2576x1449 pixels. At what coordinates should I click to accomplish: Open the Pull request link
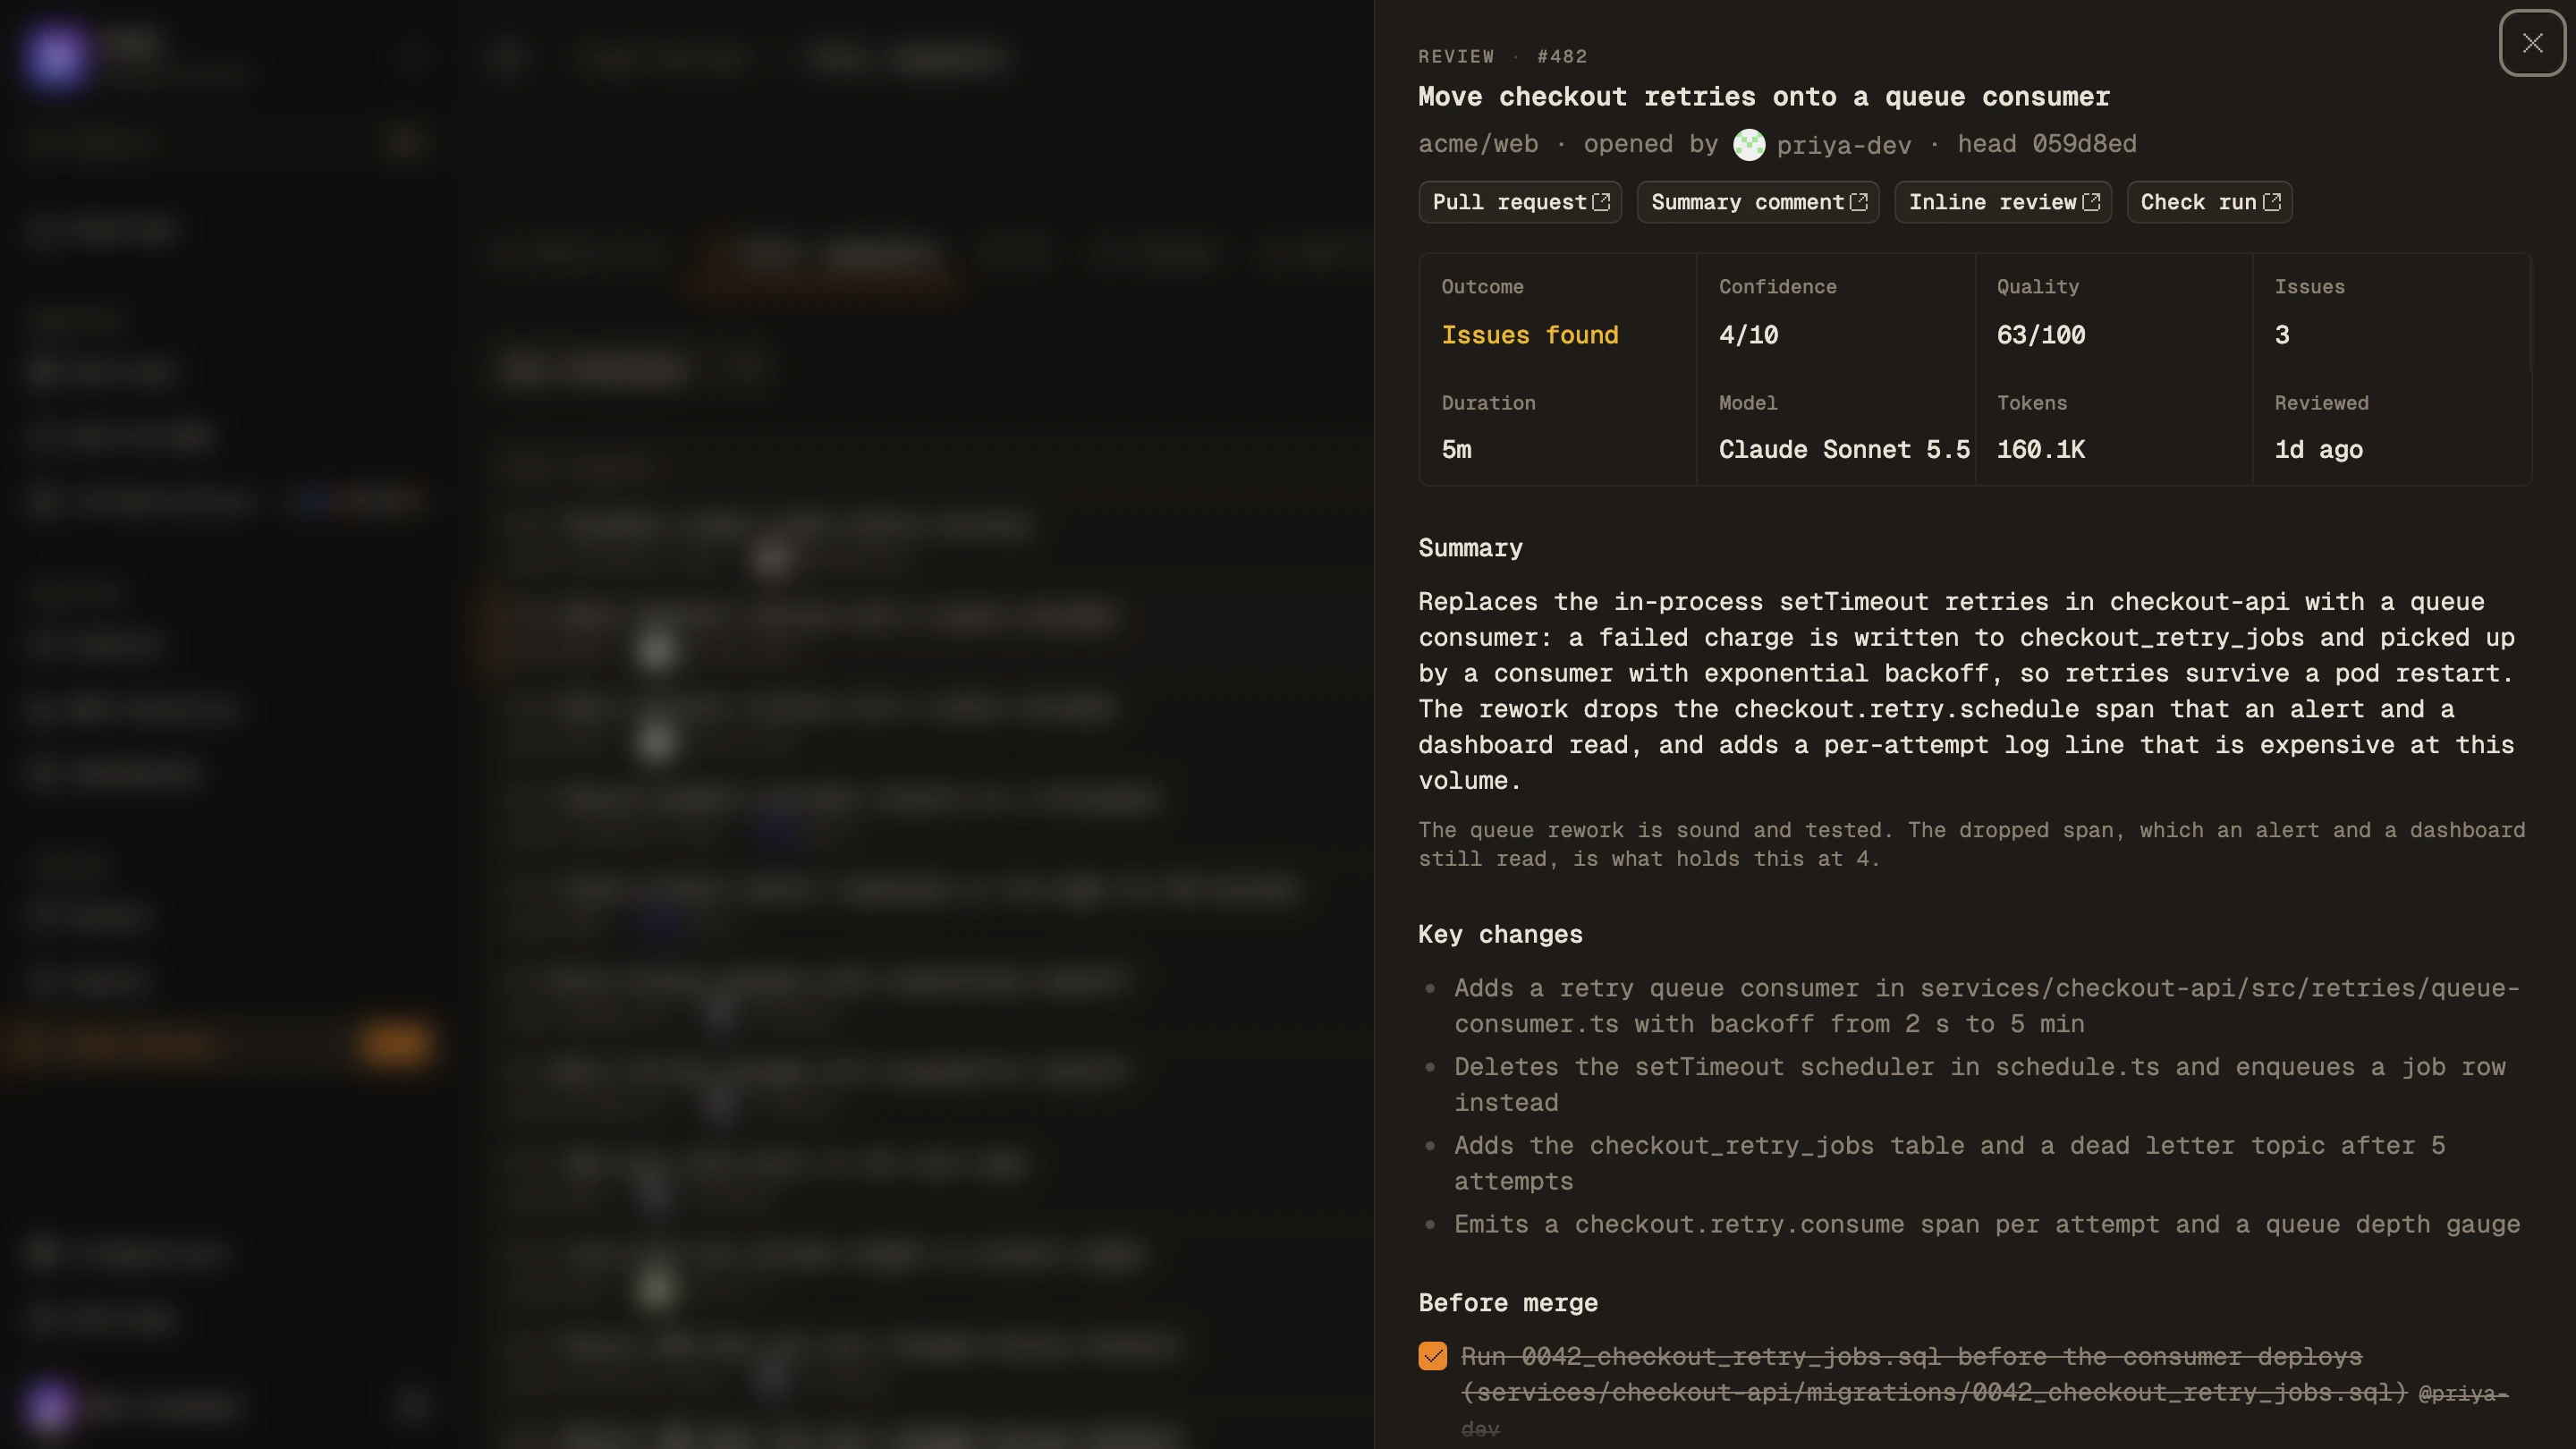(x=1520, y=202)
